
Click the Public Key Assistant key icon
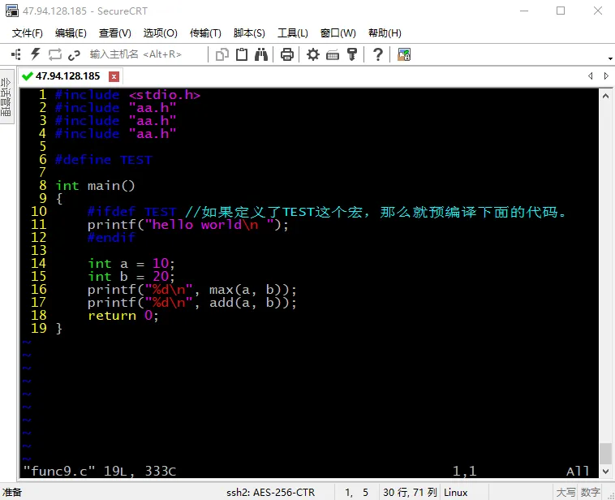[x=352, y=54]
